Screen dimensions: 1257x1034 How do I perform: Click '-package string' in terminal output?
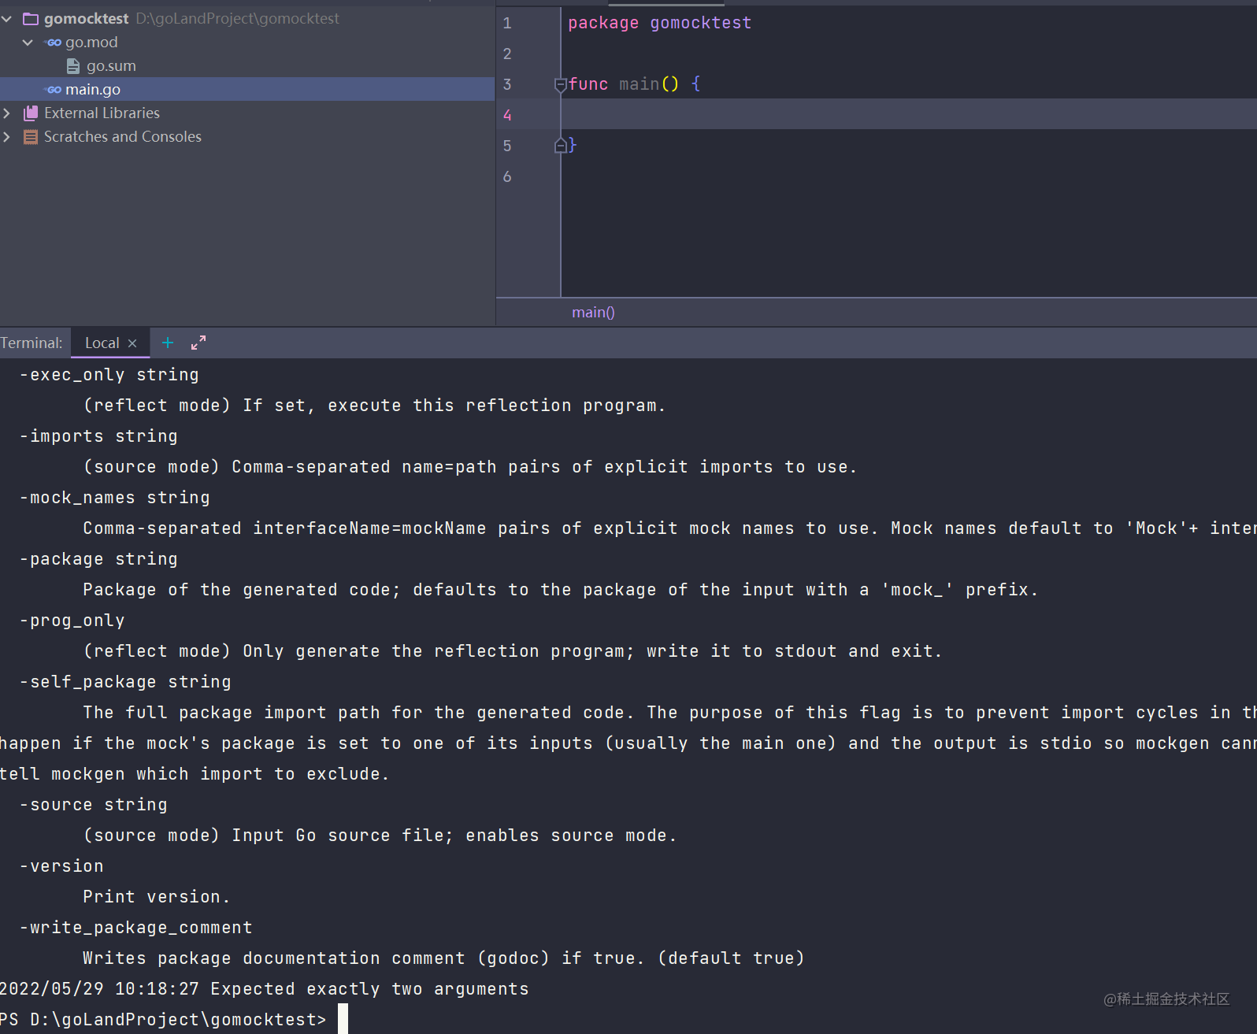(99, 559)
